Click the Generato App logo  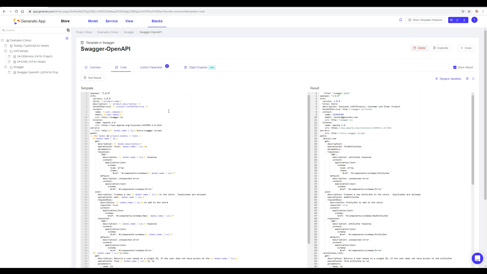(29, 21)
